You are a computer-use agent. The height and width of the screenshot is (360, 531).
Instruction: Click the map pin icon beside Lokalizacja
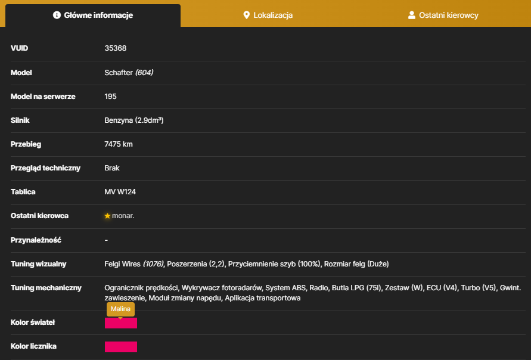[247, 15]
